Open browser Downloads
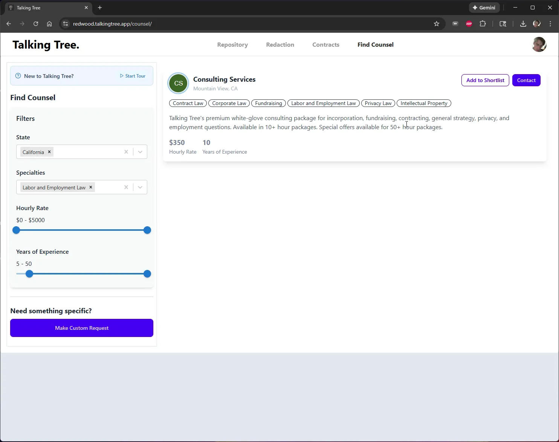Screen dimensions: 559x442 click(x=523, y=24)
